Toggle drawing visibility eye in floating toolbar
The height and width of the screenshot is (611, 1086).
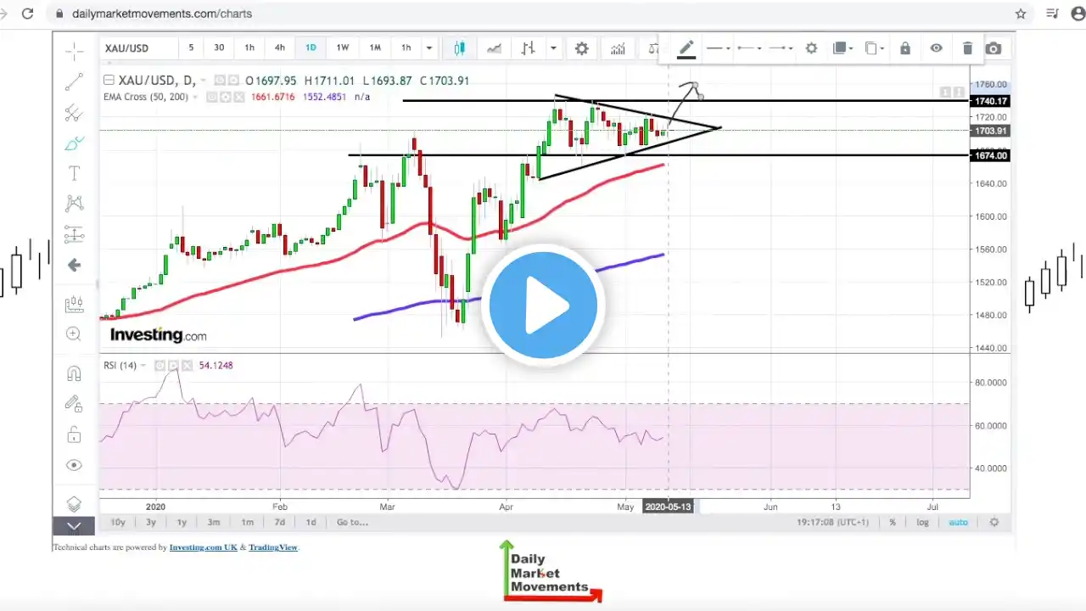click(x=936, y=48)
